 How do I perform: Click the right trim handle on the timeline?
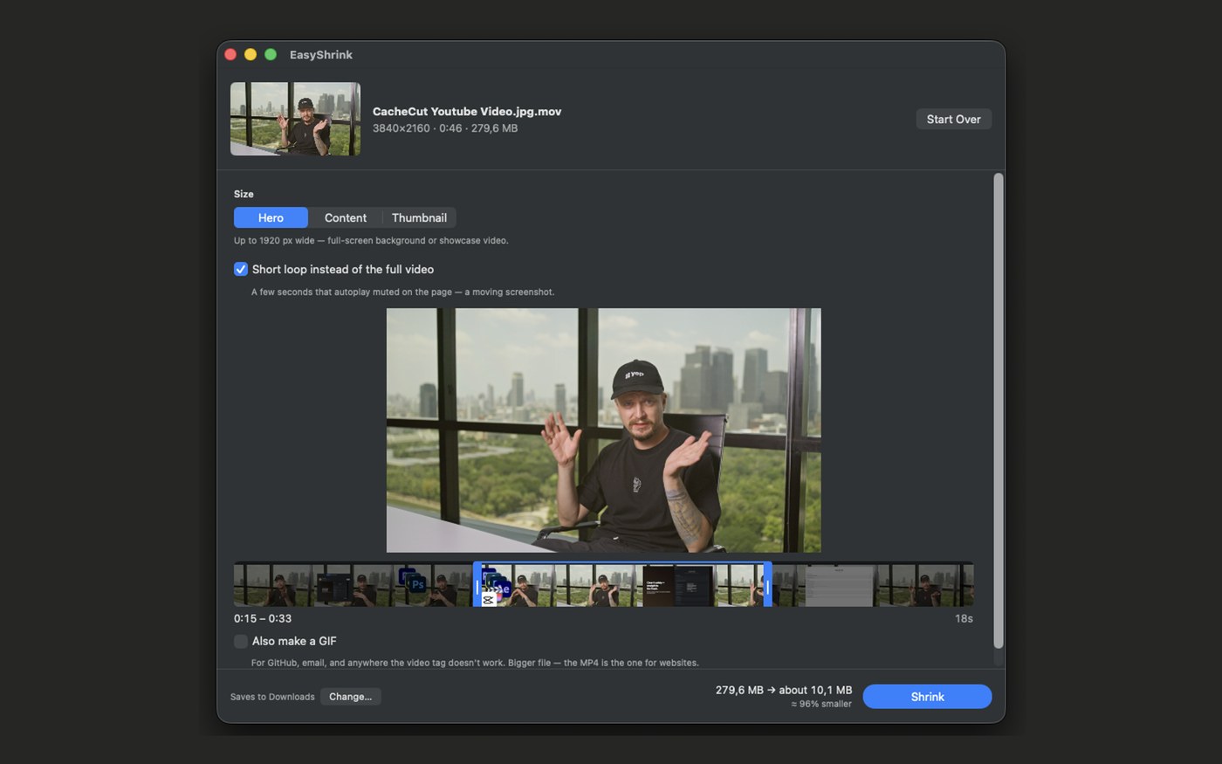[x=767, y=584]
